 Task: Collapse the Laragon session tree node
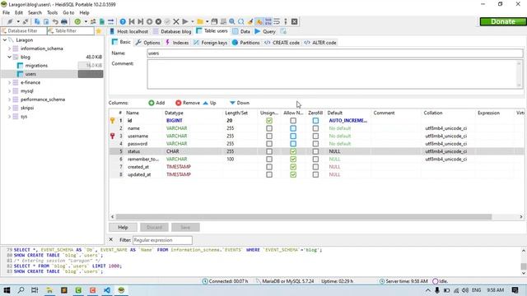(5, 40)
